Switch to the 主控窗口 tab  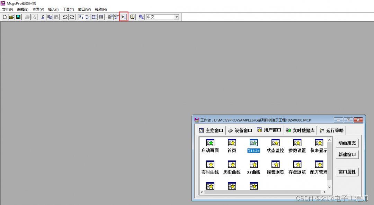(x=211, y=130)
